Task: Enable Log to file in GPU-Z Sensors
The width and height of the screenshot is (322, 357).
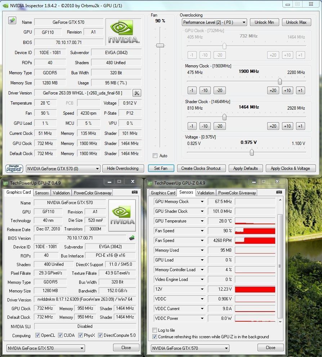Action: (155, 330)
